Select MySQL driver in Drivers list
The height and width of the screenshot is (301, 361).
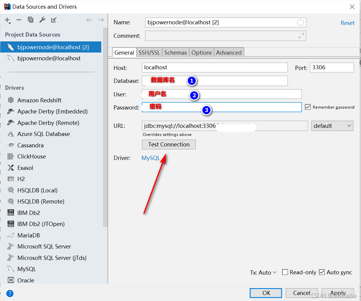pyautogui.click(x=26, y=269)
